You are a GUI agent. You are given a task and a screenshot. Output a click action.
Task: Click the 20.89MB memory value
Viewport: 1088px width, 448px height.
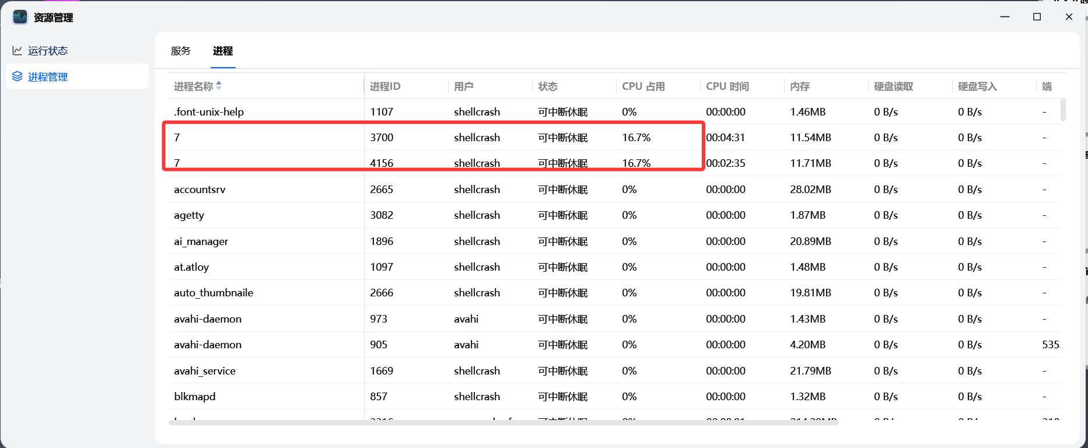pyautogui.click(x=810, y=242)
